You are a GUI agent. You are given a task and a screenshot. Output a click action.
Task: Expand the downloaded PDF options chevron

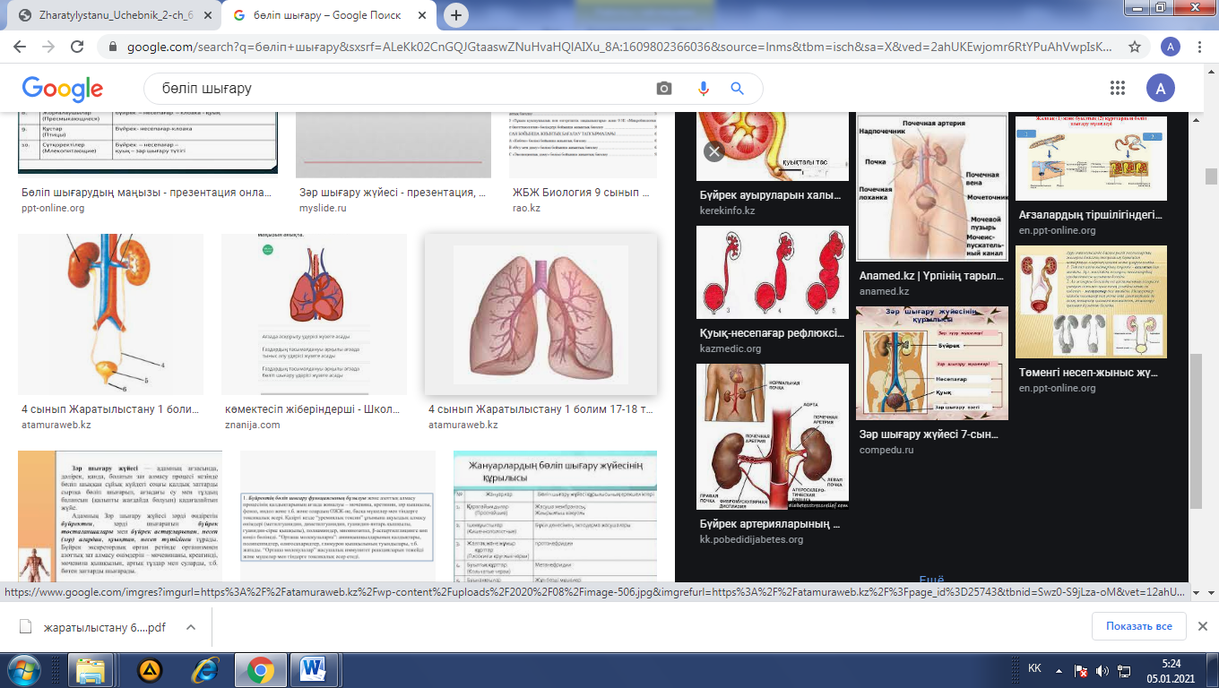[x=191, y=627]
